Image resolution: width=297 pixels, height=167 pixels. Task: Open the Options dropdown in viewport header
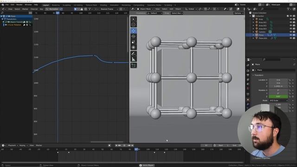click(238, 13)
